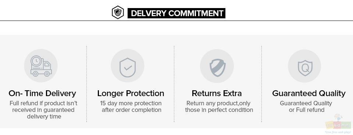Select the Returns Extra heading
Viewport: 353px width, 135px height.
click(x=217, y=93)
